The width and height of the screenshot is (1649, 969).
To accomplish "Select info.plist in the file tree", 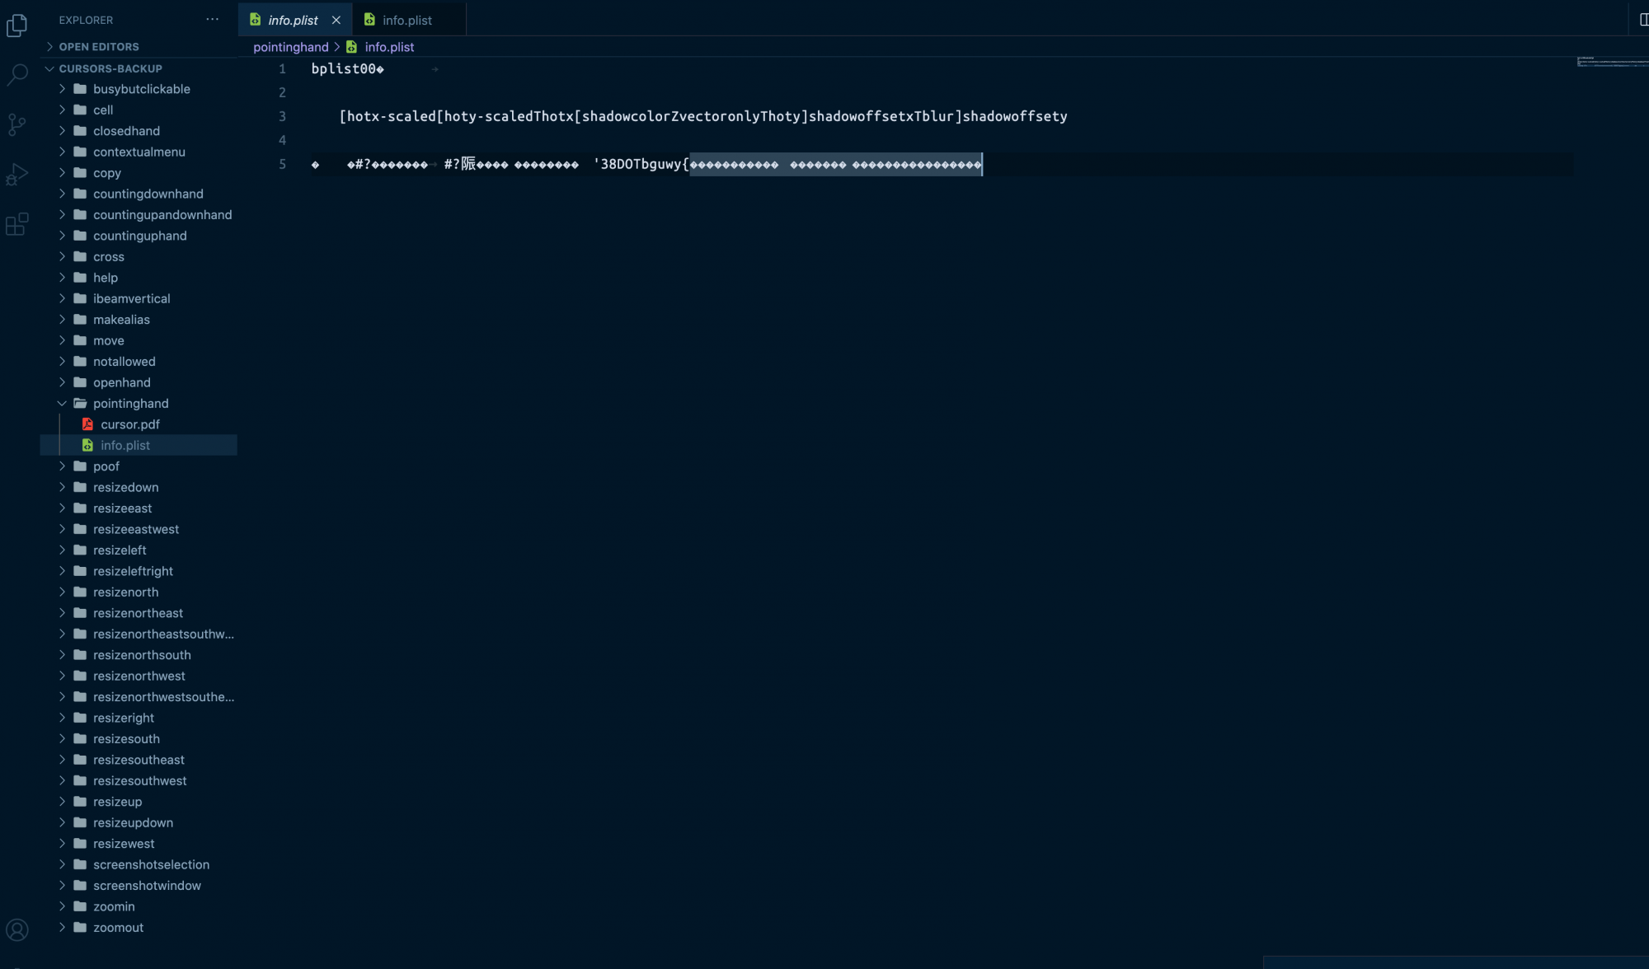I will [125, 446].
